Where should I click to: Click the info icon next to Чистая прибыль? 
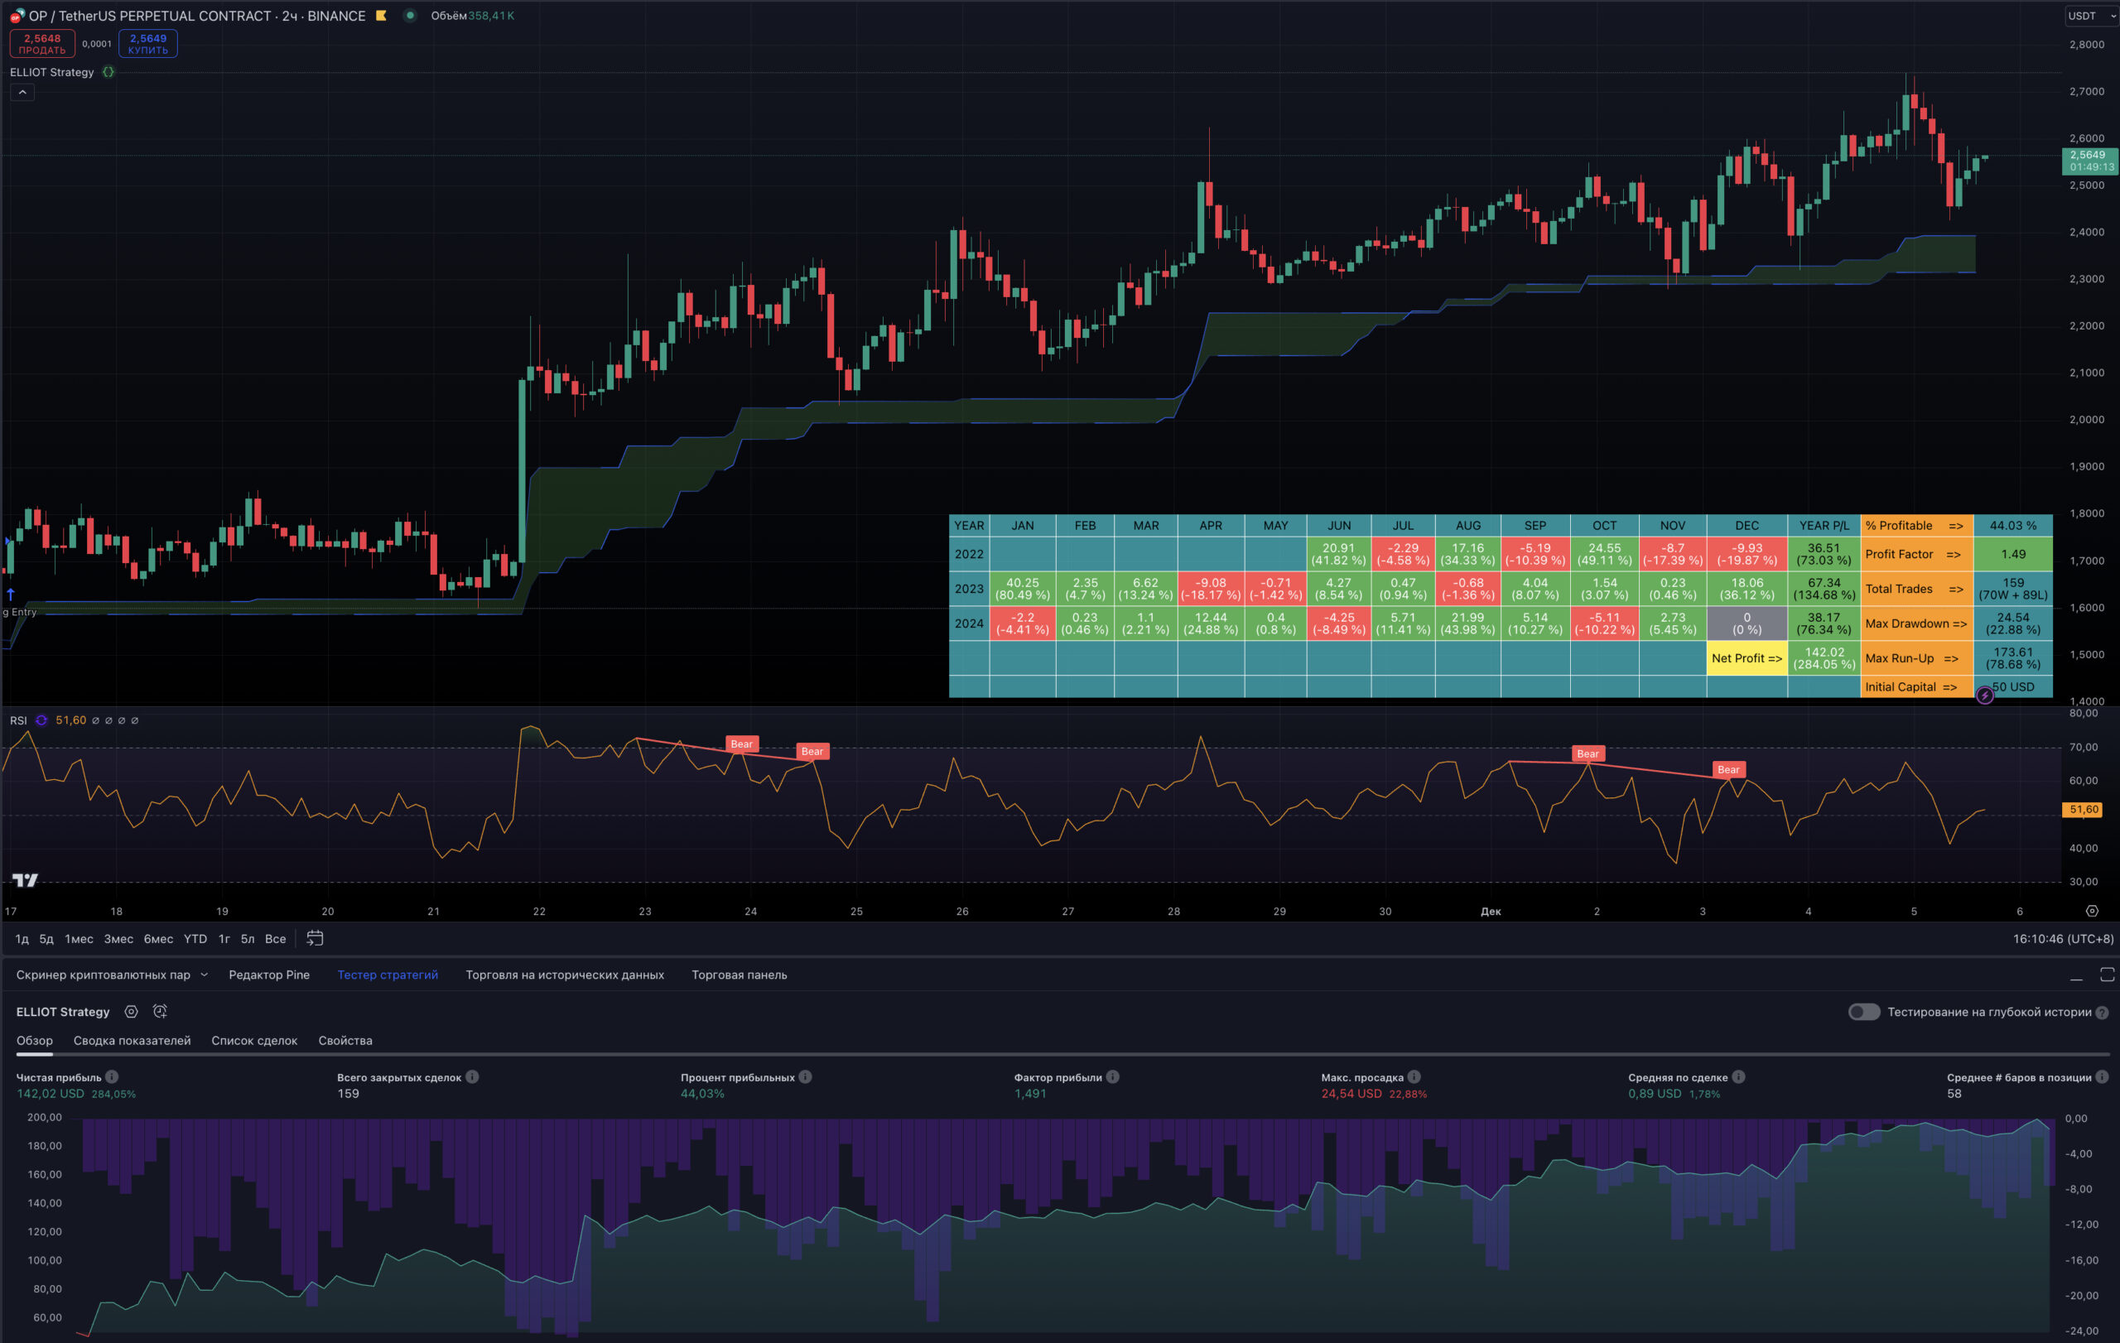click(x=112, y=1076)
